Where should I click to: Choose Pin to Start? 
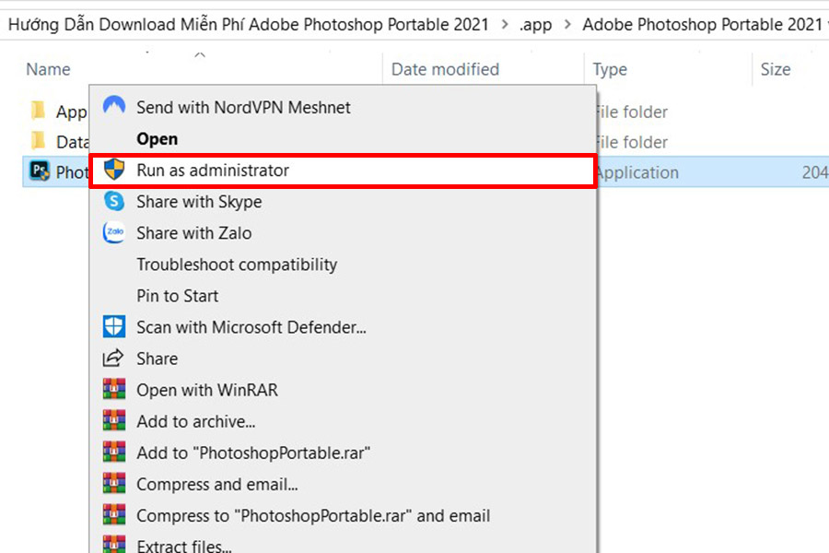(177, 295)
